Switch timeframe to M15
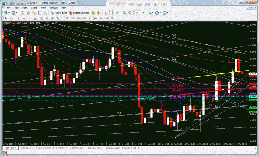The image size is (259, 156). [79, 18]
